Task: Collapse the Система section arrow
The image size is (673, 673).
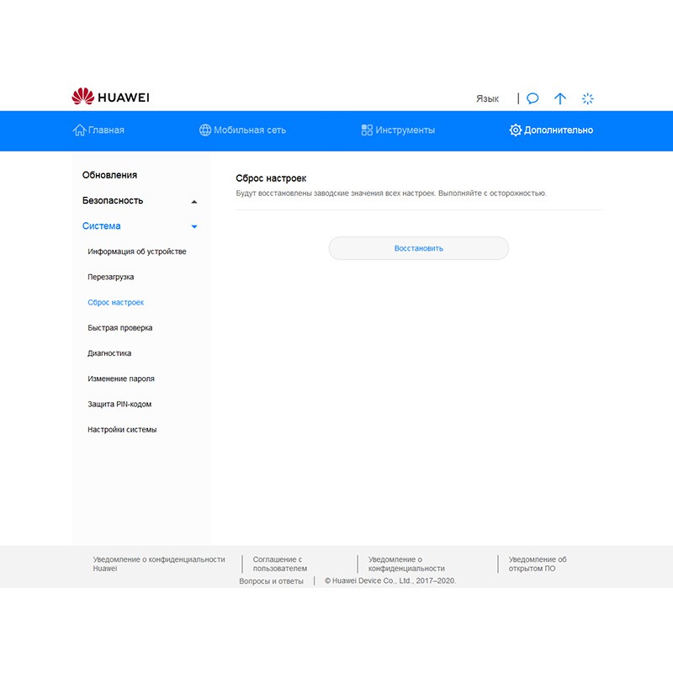Action: 194,227
